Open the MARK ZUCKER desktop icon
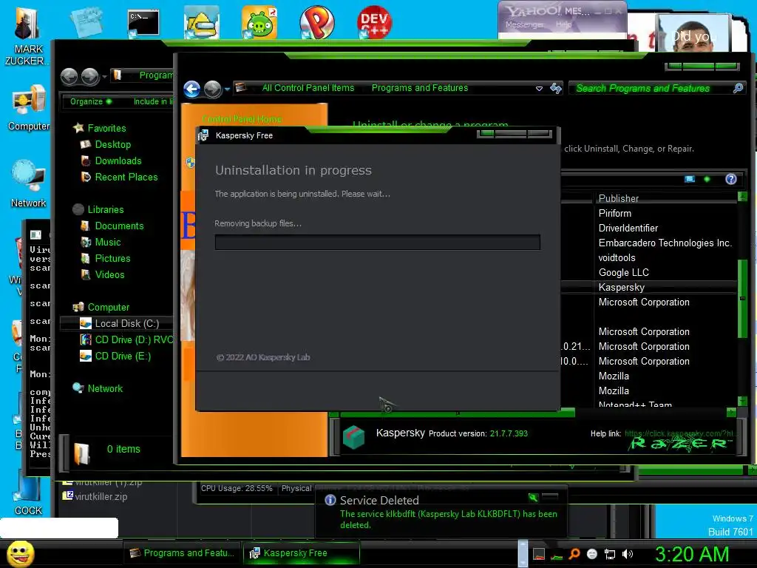757x568 pixels. pos(27,36)
